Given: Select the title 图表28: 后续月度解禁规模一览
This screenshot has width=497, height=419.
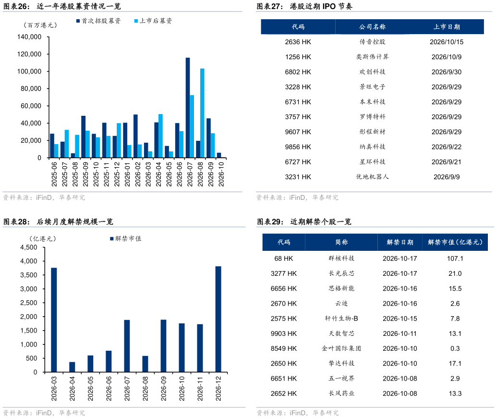Looking at the screenshot, I should pyautogui.click(x=58, y=222).
